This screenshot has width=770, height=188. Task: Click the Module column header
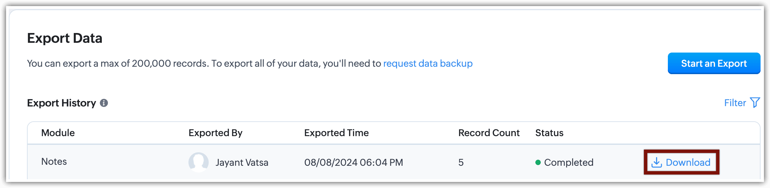[x=58, y=133]
